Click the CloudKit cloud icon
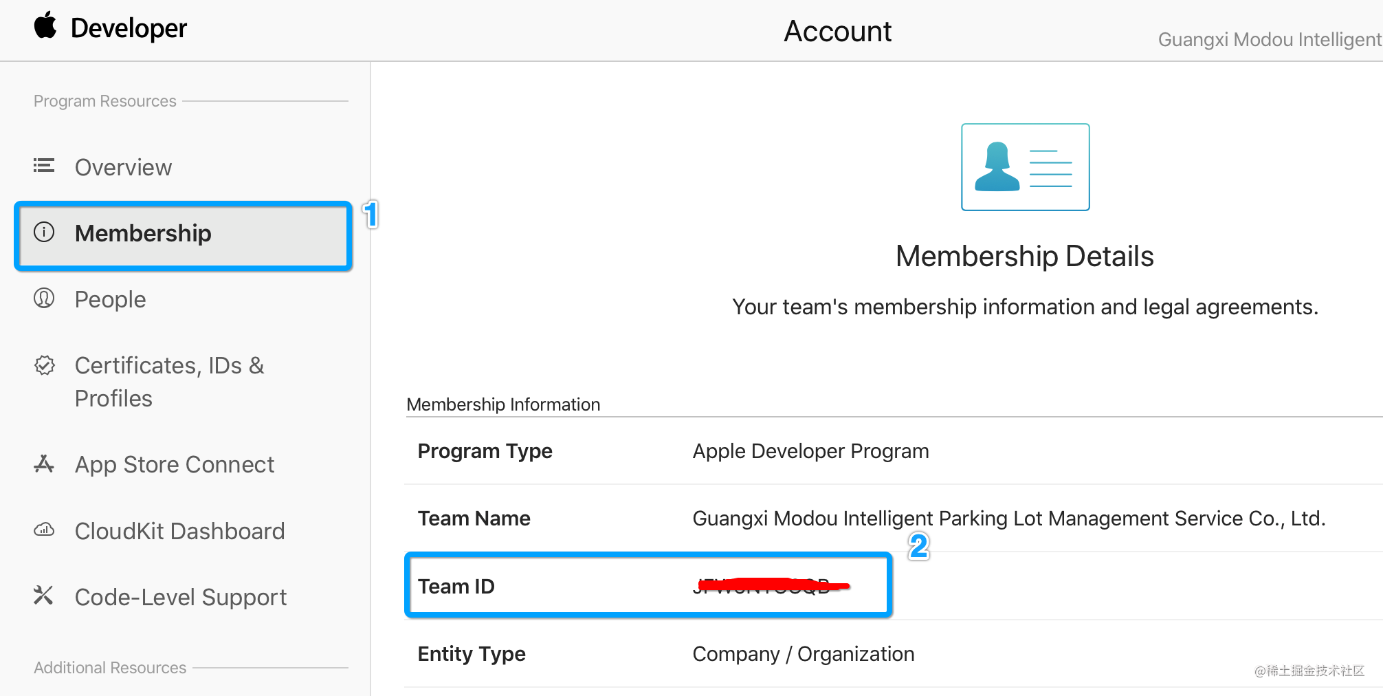The image size is (1383, 696). 44,530
